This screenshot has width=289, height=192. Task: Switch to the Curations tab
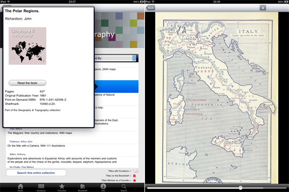[41, 187]
